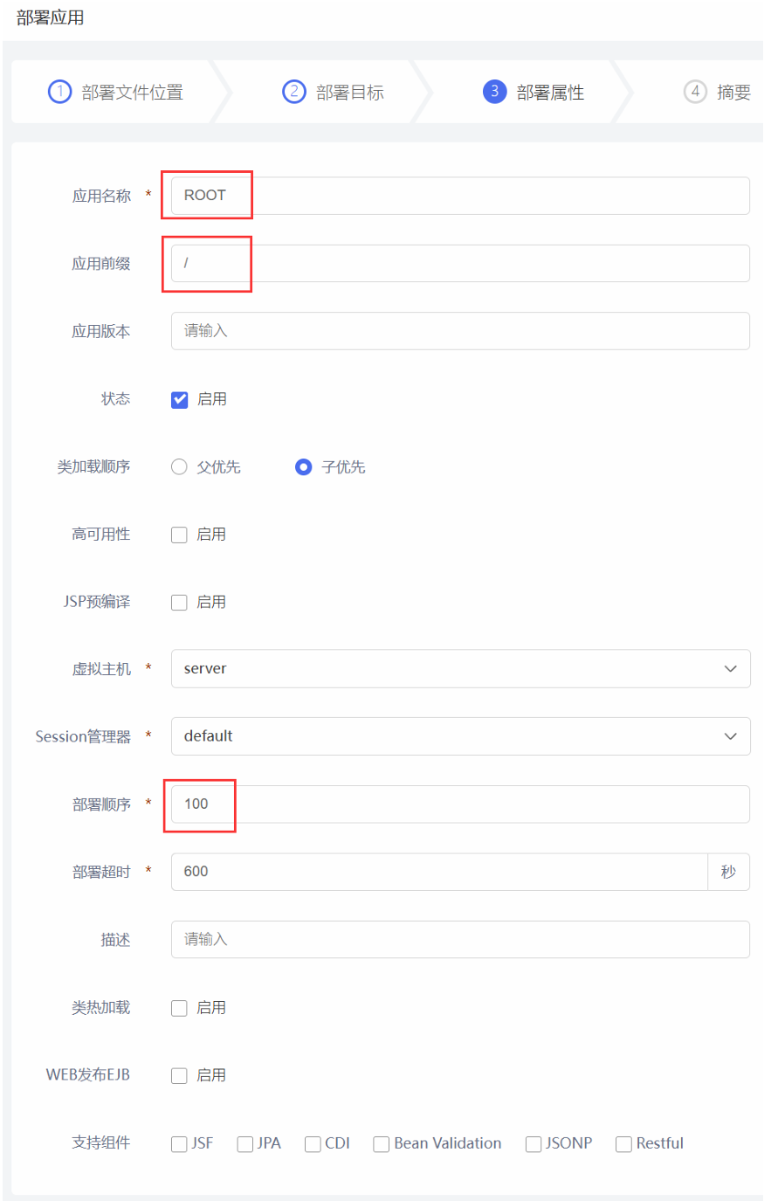Click the 描述 description input field
Viewport: 778px width, 1201px height.
point(460,940)
